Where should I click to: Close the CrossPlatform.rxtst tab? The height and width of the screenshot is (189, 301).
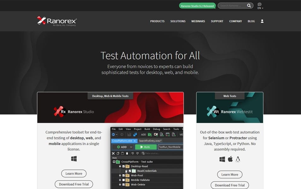point(135,141)
